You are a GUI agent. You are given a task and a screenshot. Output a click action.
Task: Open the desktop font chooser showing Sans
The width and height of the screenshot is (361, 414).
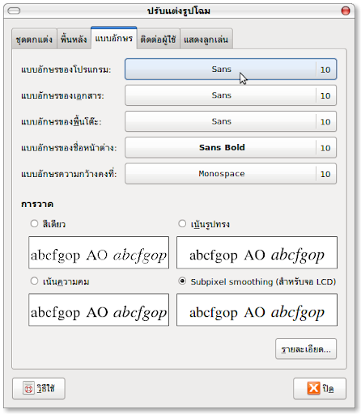[231, 121]
